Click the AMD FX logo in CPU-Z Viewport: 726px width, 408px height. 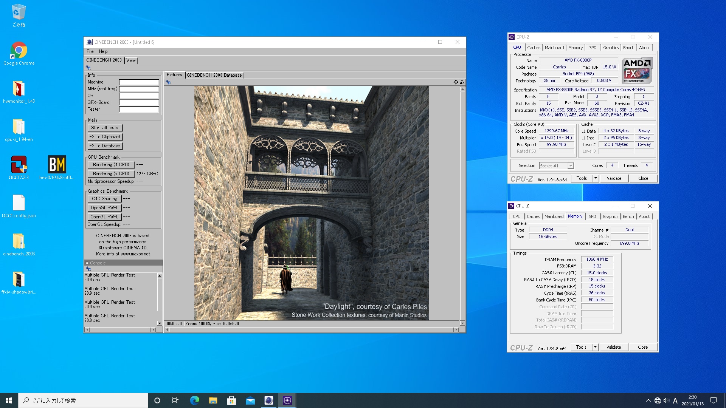click(637, 70)
